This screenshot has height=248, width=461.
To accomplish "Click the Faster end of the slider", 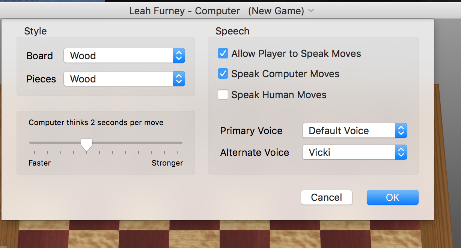I will 30,143.
